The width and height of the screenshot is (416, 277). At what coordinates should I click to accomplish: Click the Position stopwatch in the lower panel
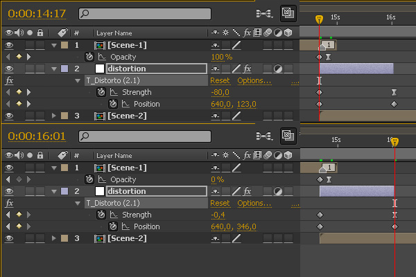pyautogui.click(x=112, y=226)
